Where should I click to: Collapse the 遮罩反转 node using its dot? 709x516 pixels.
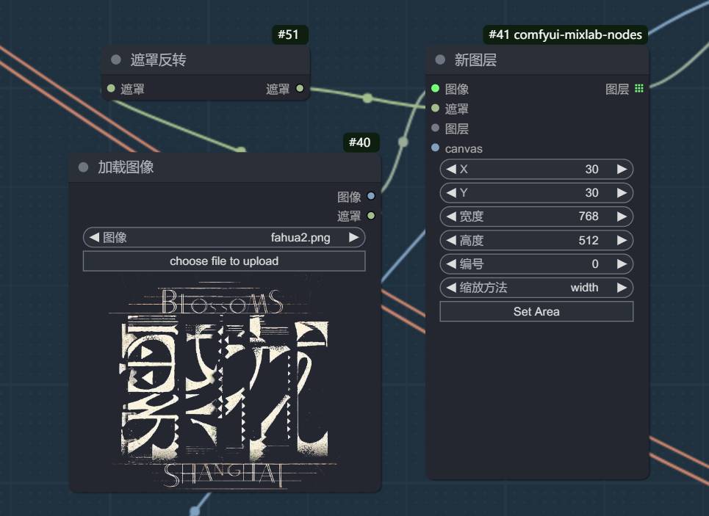coord(115,60)
